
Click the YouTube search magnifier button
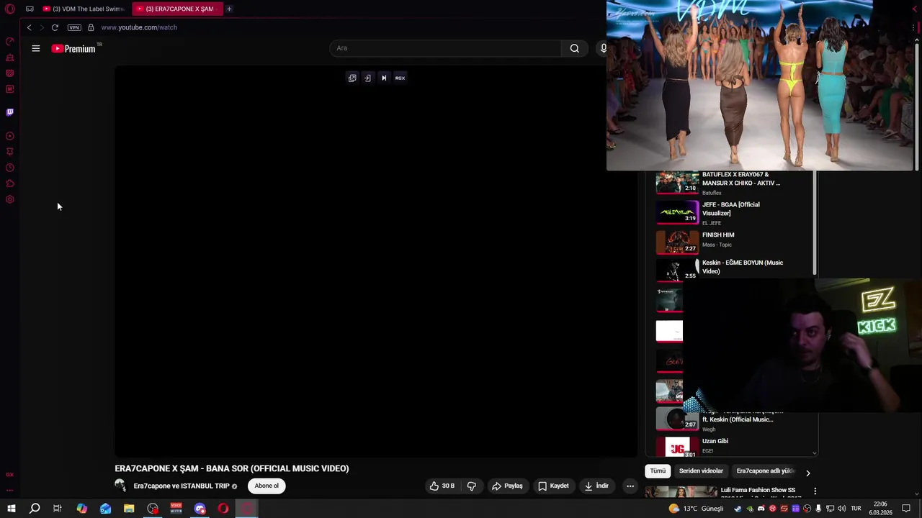[574, 48]
